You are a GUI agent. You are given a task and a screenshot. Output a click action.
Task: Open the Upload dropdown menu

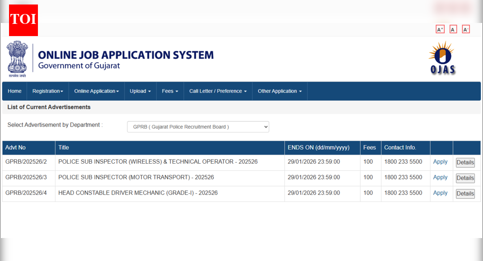pos(140,91)
